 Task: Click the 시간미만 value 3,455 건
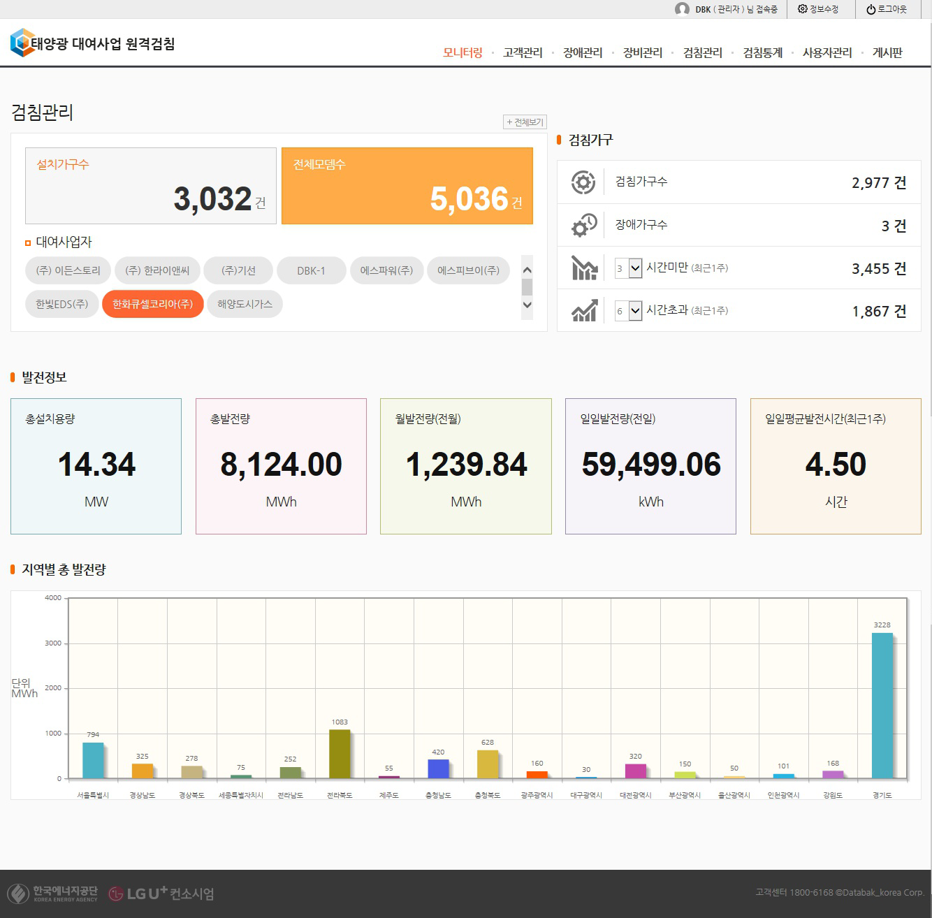(879, 269)
